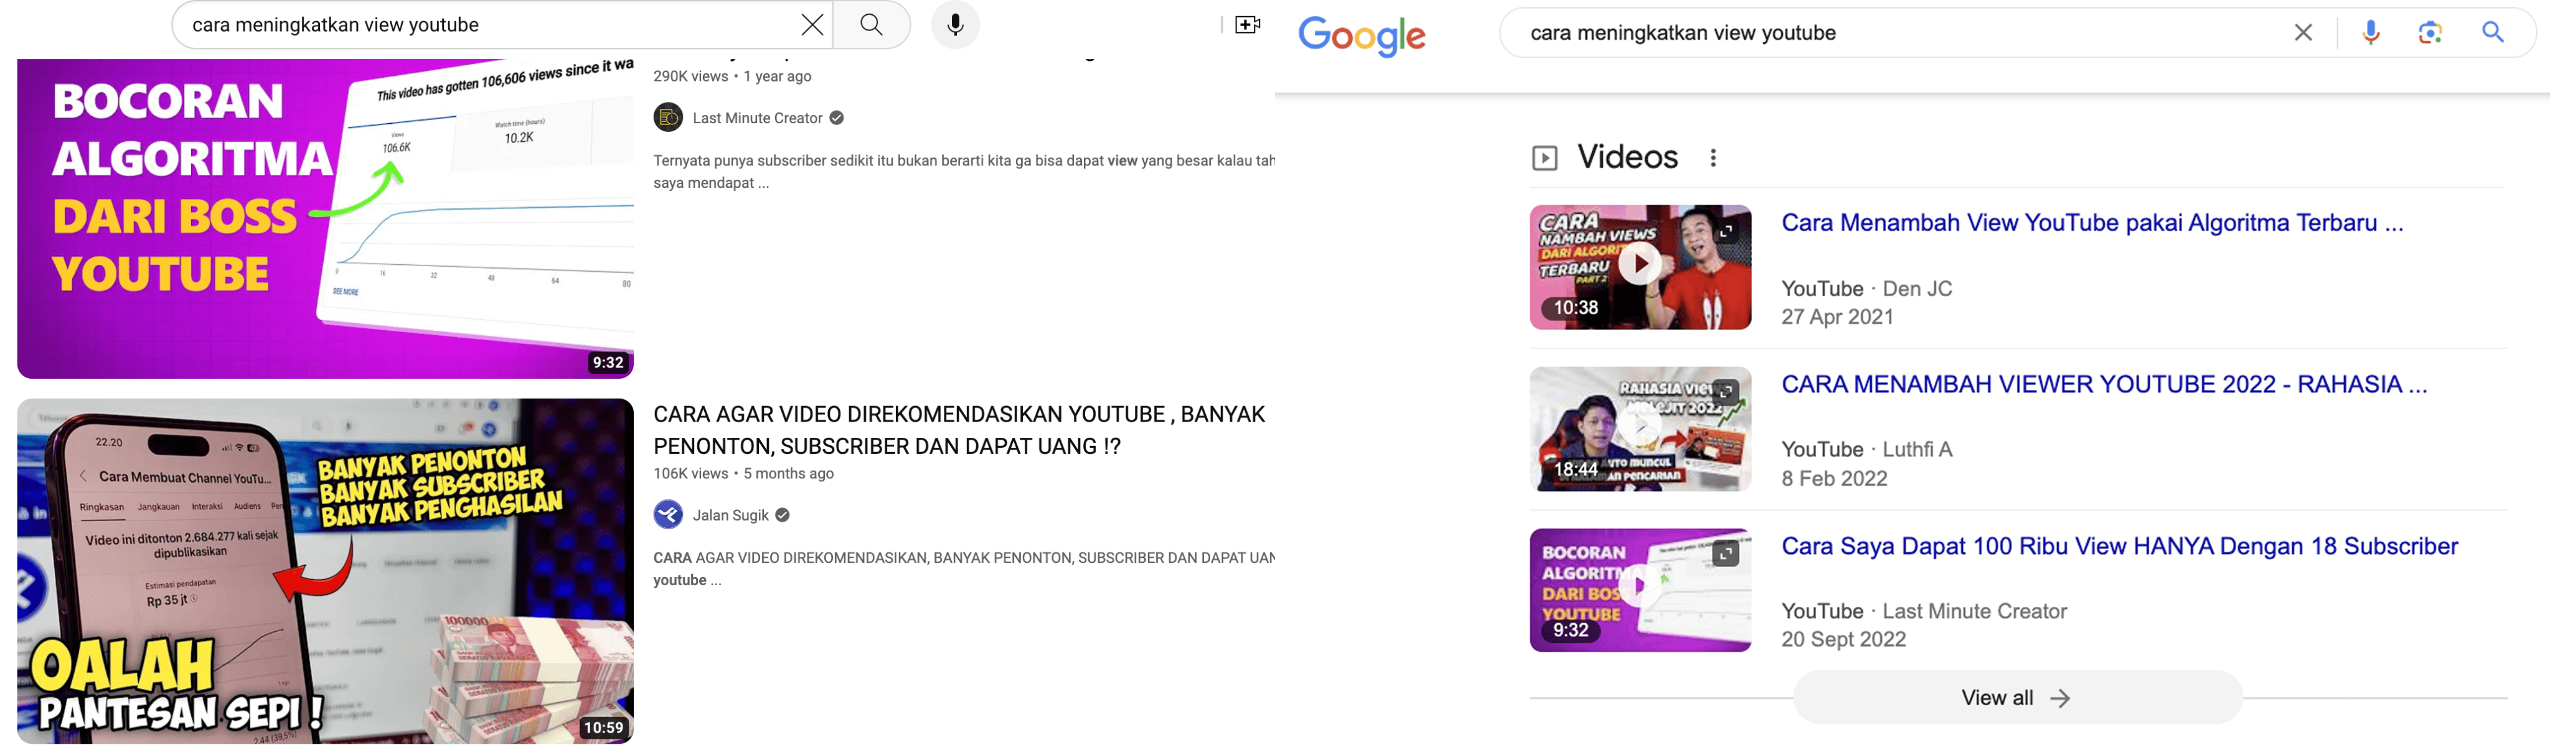Open Cara Saya Dapat 100 Ribu View link
Viewport: 2550px width, 750px height.
[2119, 546]
